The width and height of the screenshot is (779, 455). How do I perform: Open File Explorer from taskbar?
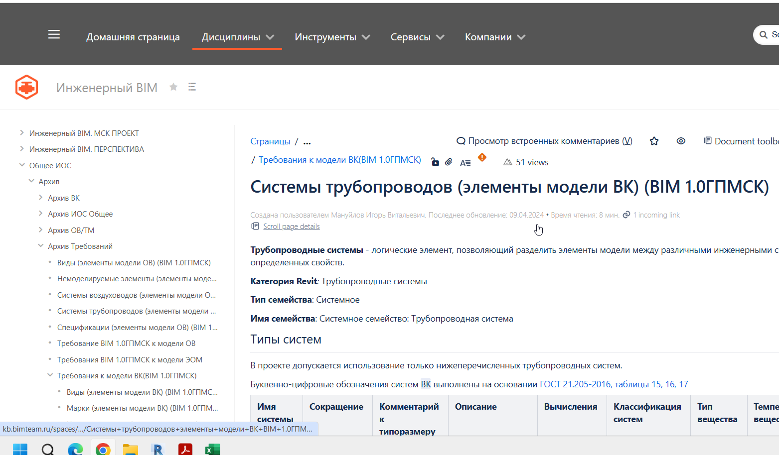[x=131, y=449]
